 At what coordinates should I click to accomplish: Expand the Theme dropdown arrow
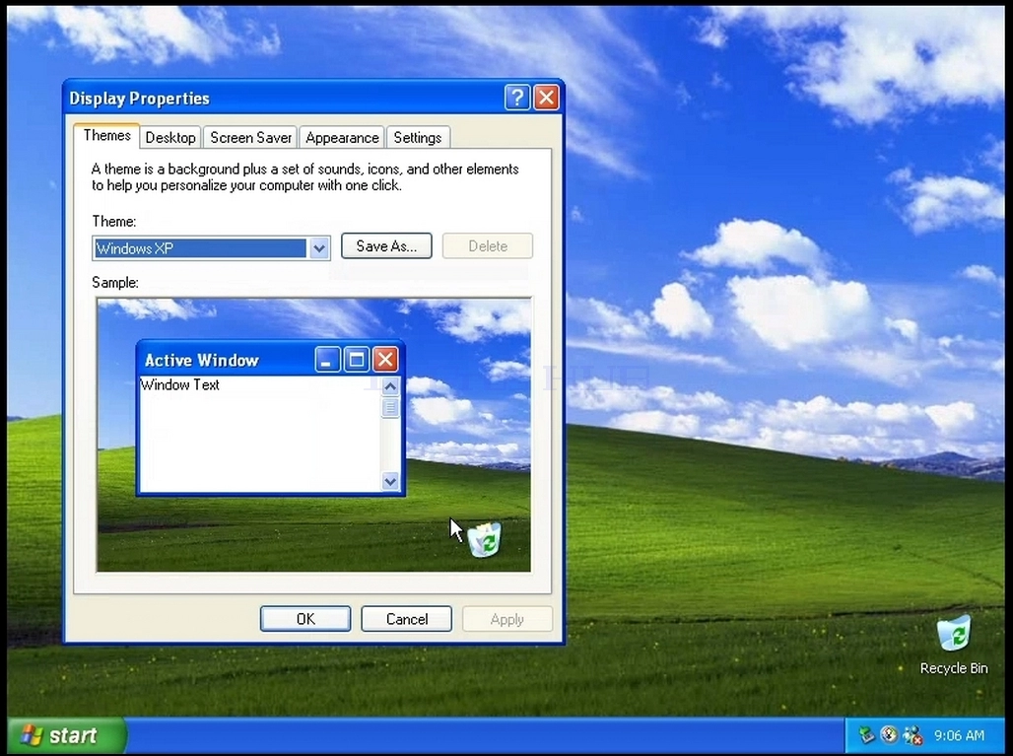pyautogui.click(x=318, y=248)
